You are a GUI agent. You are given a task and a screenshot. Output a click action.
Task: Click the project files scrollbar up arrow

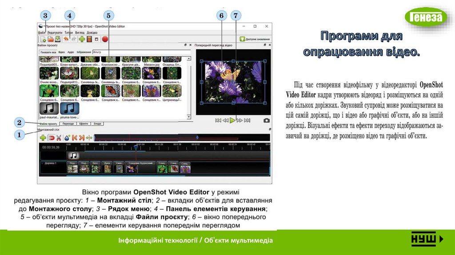coord(189,59)
